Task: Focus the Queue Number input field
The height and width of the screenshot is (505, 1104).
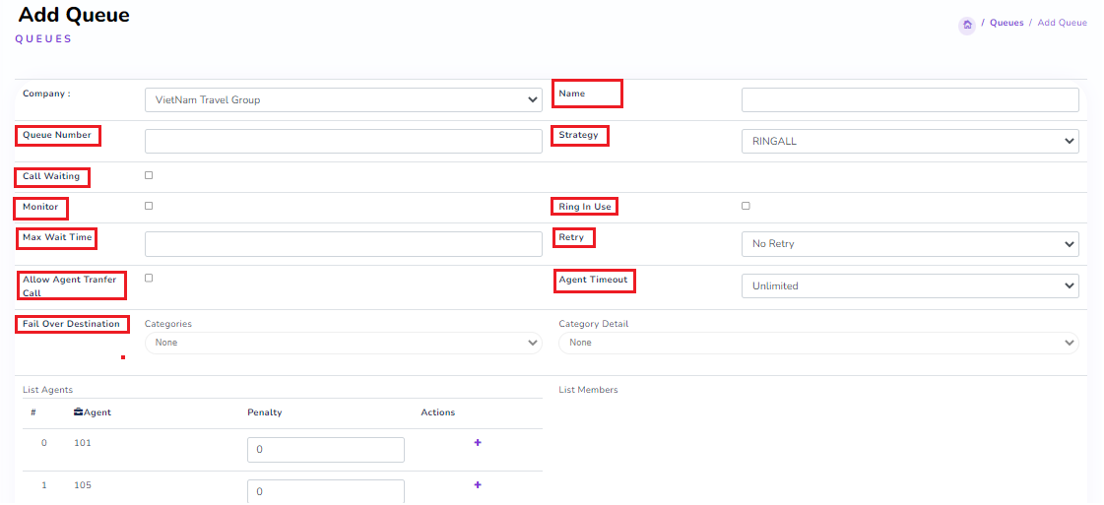Action: click(x=343, y=141)
